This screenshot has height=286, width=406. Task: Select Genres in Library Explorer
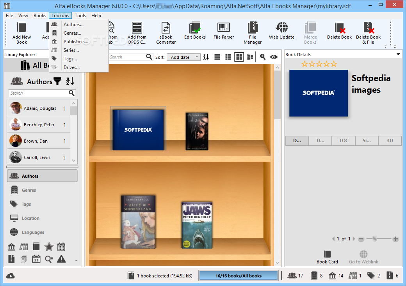(42, 190)
